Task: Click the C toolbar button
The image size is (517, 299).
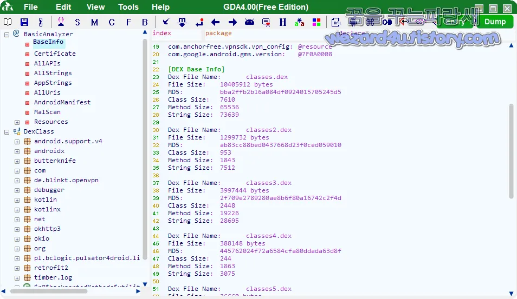Action: click(x=112, y=22)
